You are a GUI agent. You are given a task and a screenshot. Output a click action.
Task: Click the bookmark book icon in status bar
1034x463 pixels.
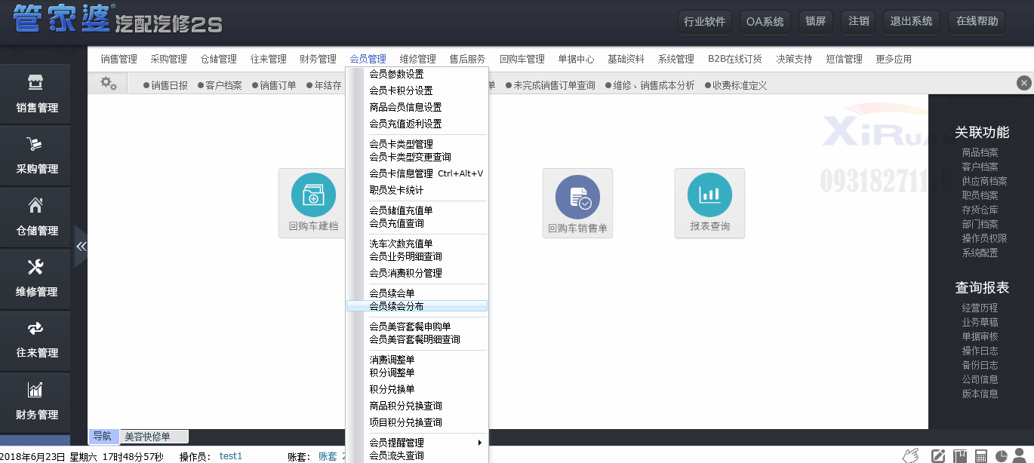[960, 456]
